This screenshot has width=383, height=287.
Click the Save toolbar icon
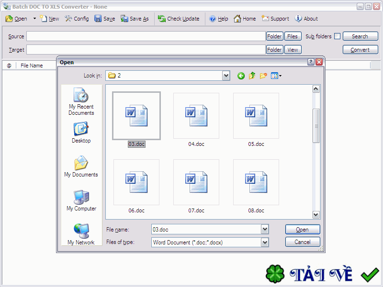[x=105, y=19]
